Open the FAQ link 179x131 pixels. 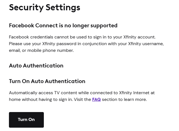click(x=96, y=100)
